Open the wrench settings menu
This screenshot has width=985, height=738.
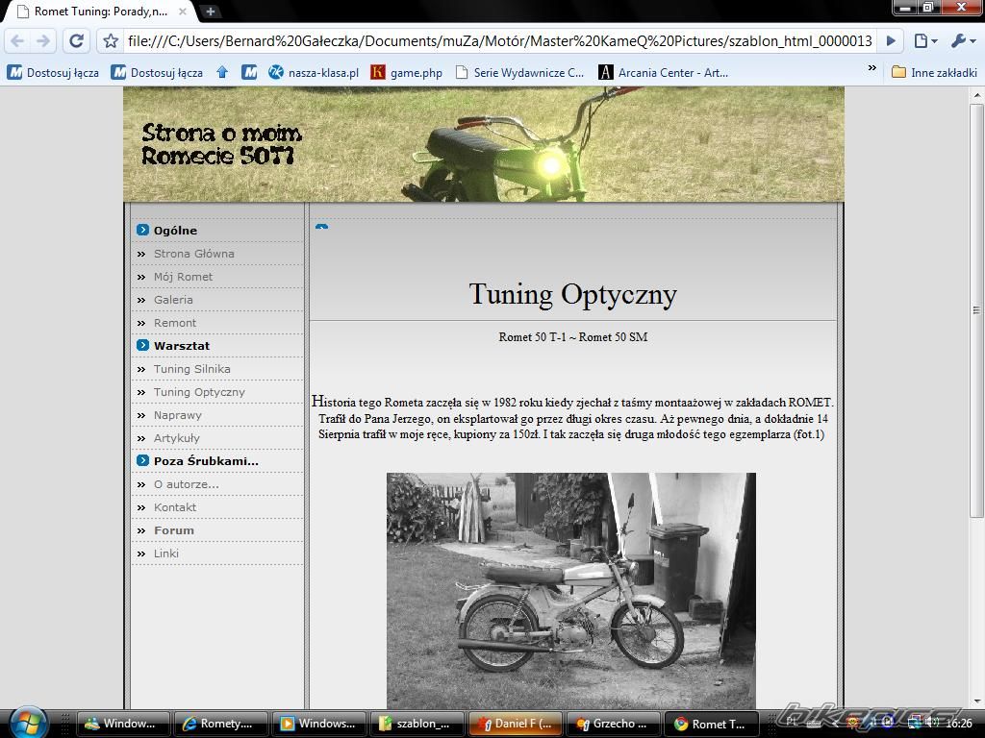pos(962,41)
